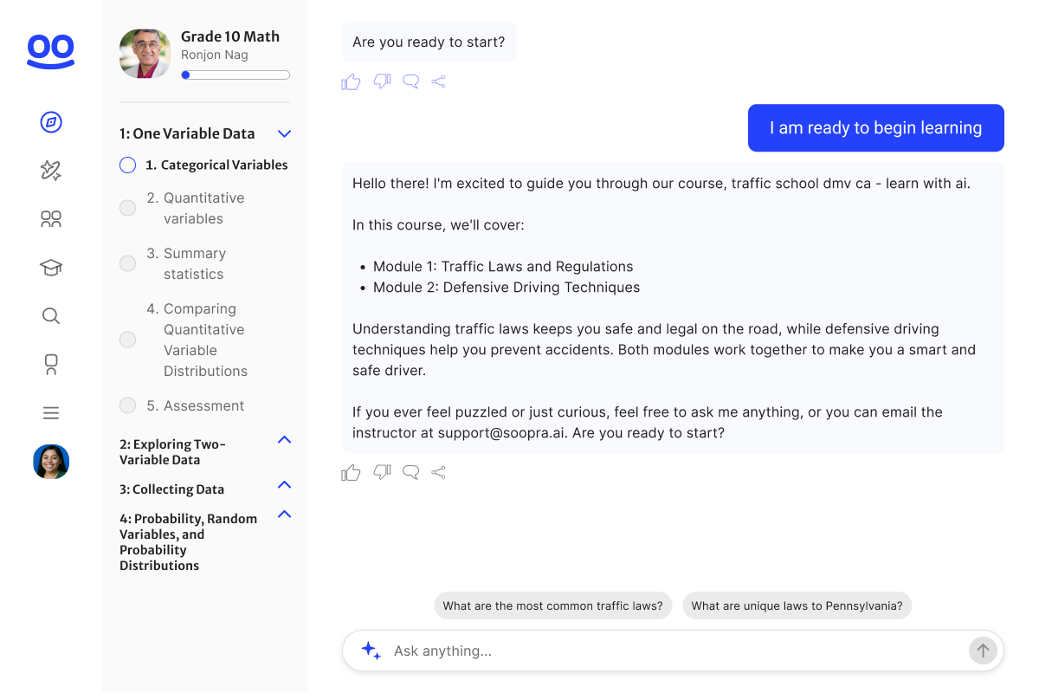Select the 'Categorical Variables' lesson radio button
The width and height of the screenshot is (1039, 693).
point(127,165)
